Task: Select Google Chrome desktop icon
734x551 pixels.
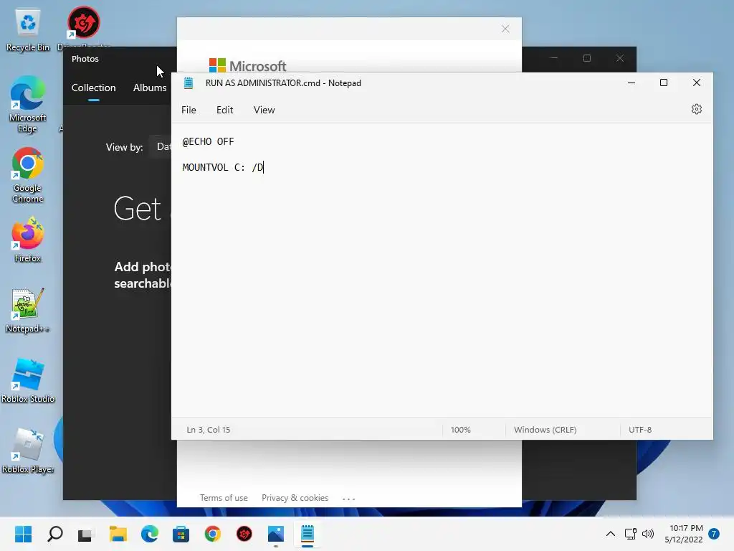Action: (28, 175)
